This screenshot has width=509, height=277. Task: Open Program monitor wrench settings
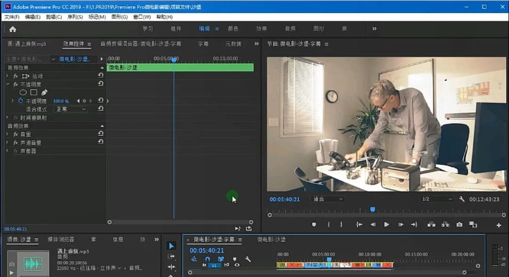pos(462,199)
